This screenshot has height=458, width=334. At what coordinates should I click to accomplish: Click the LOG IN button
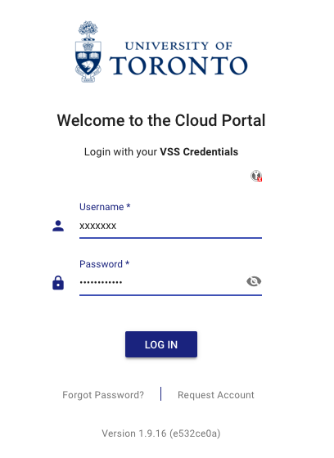coord(161,344)
